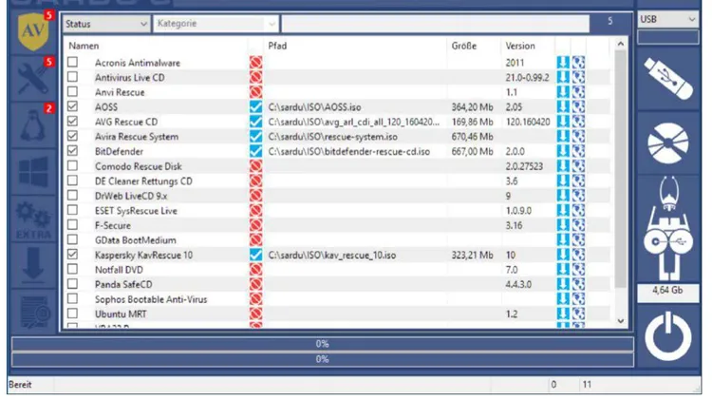Click path C:\sardu\ISO\AOSS.iso
This screenshot has height=400, width=712.
click(314, 107)
